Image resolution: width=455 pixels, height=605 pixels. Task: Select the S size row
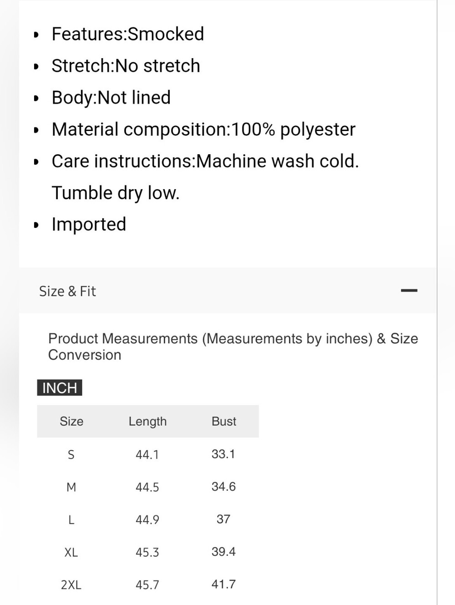click(x=148, y=454)
